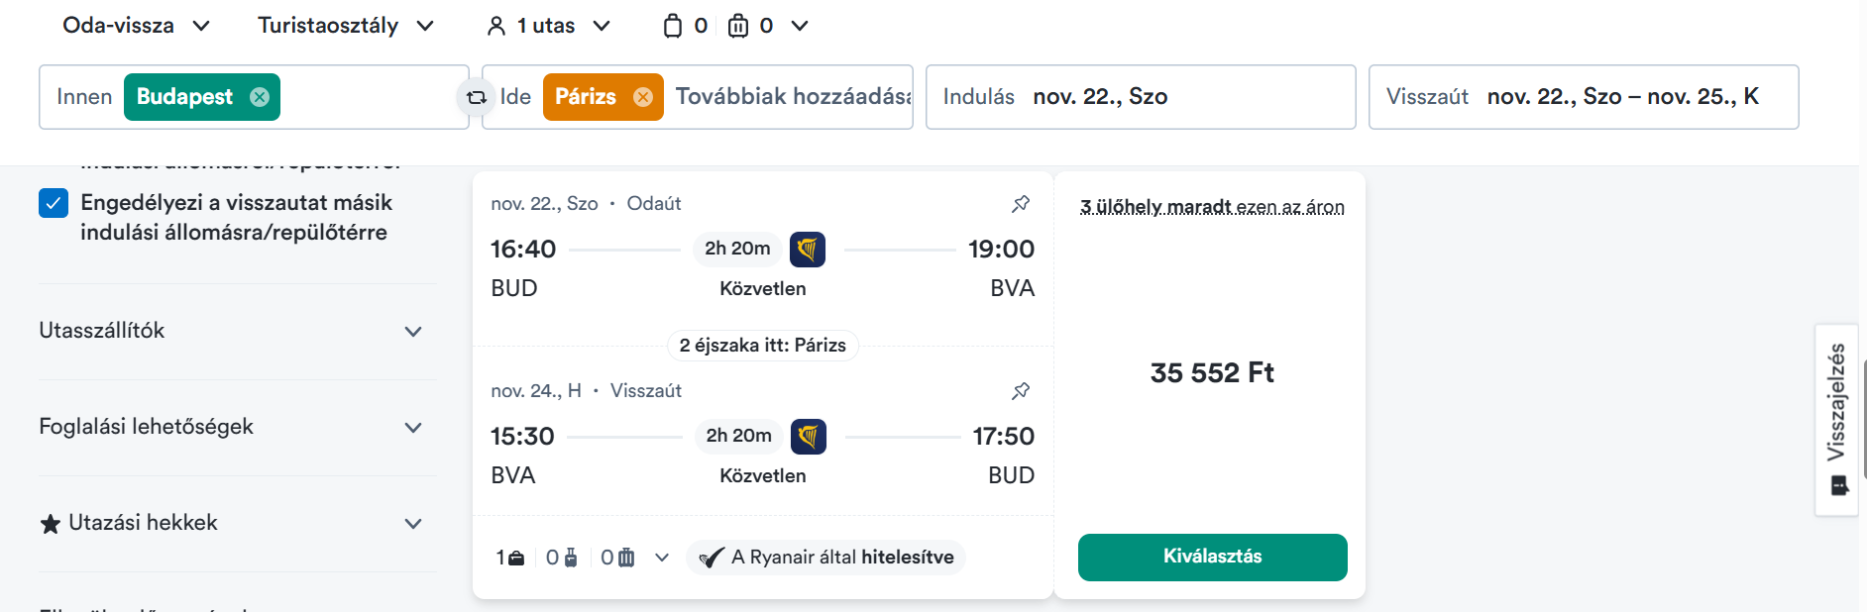
Task: Click the Ryanair logo on outbound flight
Action: tap(808, 249)
